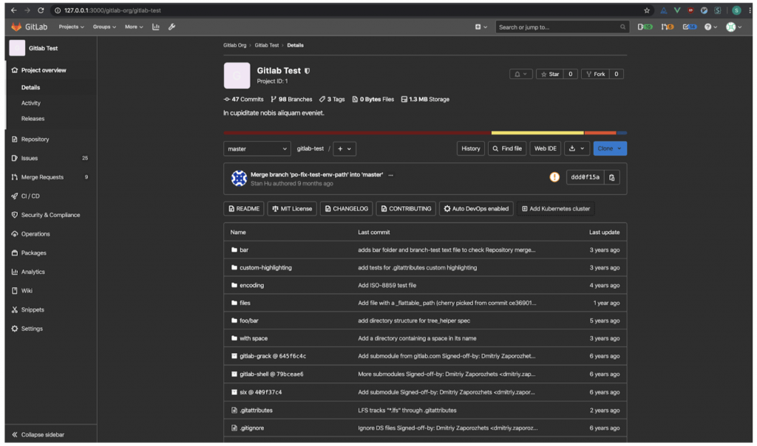
Task: Click the History button
Action: coord(471,148)
